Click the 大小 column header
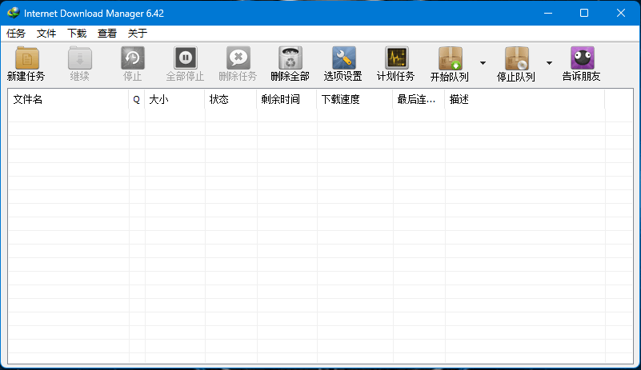 click(x=174, y=100)
